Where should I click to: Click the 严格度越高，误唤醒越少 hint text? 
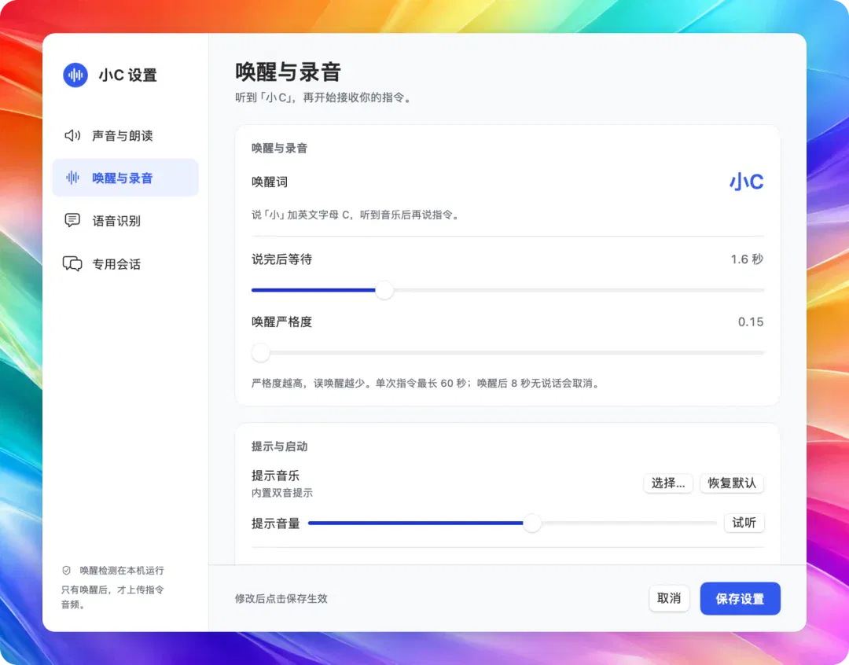(x=426, y=384)
